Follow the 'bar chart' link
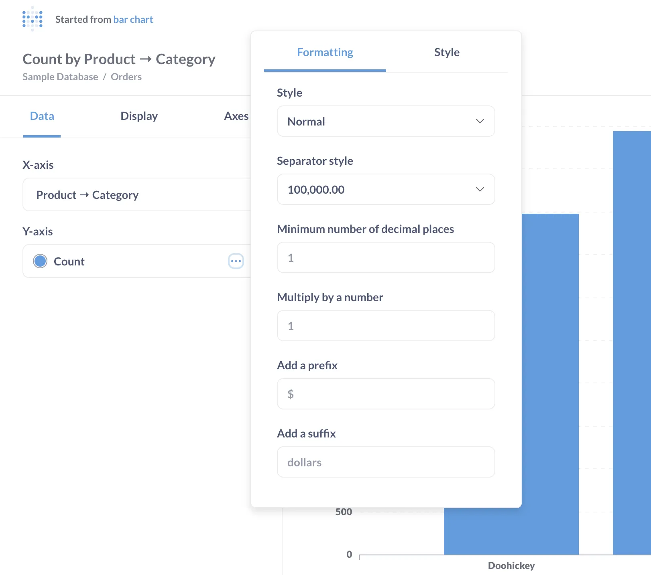 [x=133, y=20]
